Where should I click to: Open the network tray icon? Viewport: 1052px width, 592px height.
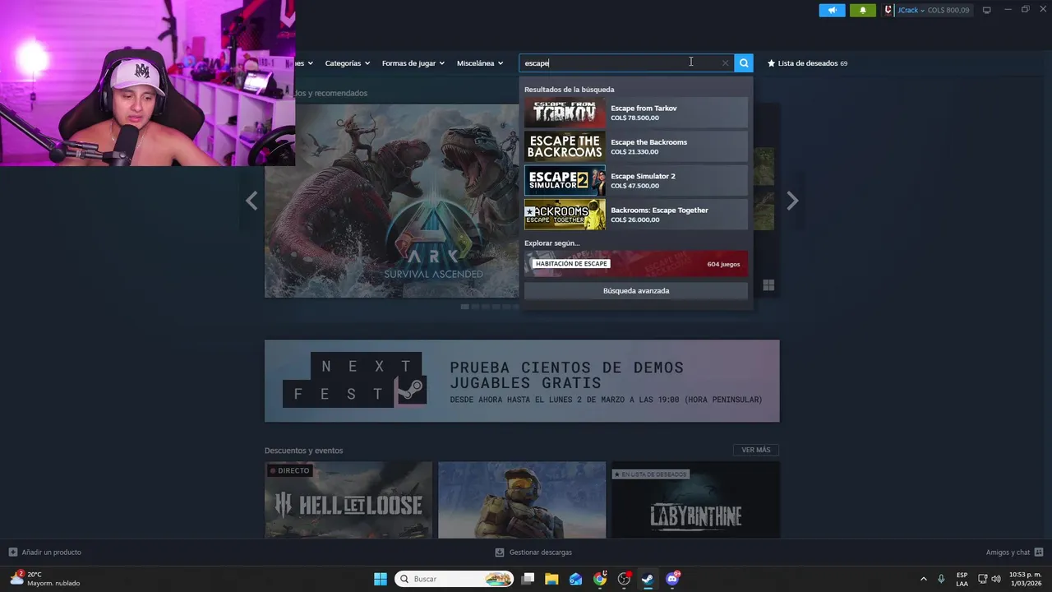[983, 579]
